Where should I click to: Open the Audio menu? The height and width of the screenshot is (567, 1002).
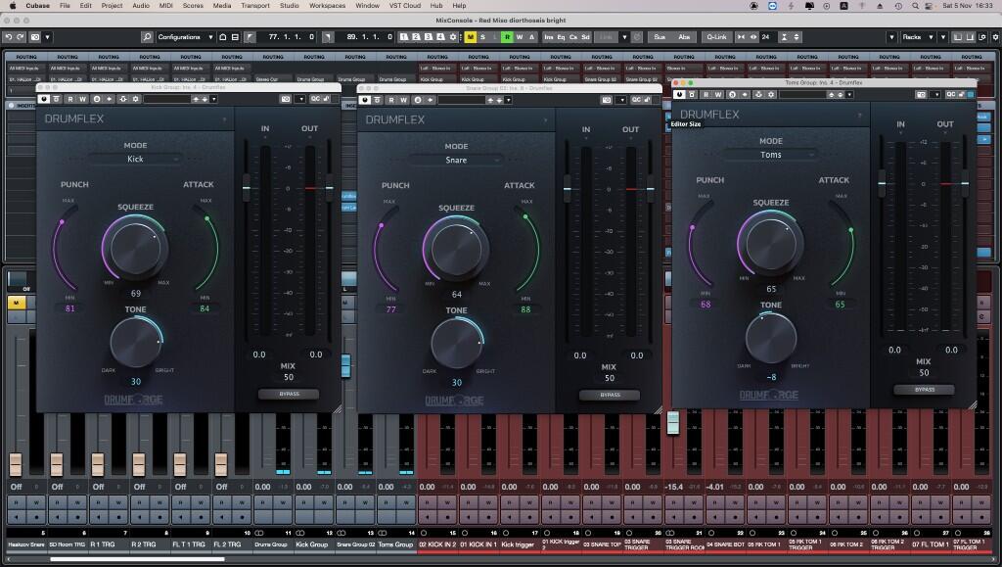coord(141,5)
